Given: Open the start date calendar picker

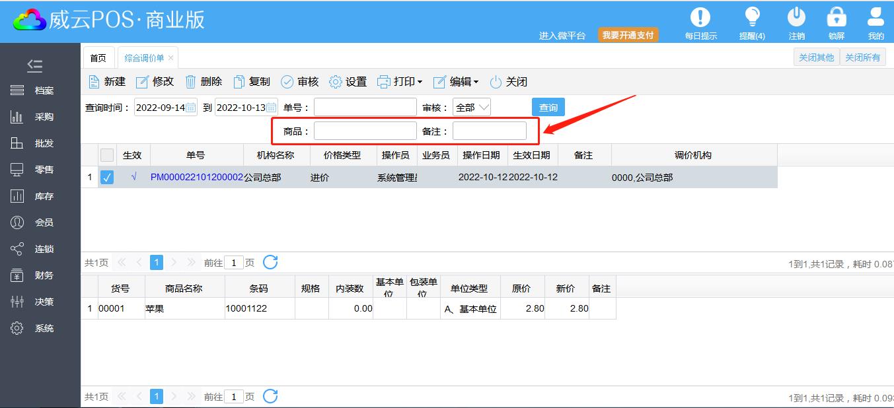Looking at the screenshot, I should tap(190, 108).
